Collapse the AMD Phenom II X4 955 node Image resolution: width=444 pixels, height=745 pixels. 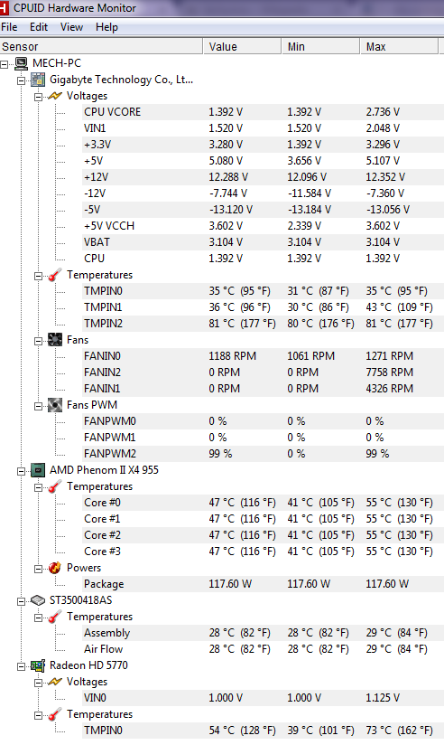click(22, 471)
